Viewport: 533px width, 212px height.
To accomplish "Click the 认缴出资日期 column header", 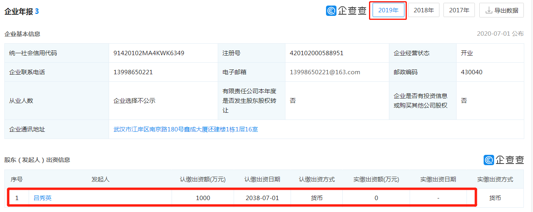I will pos(262,179).
